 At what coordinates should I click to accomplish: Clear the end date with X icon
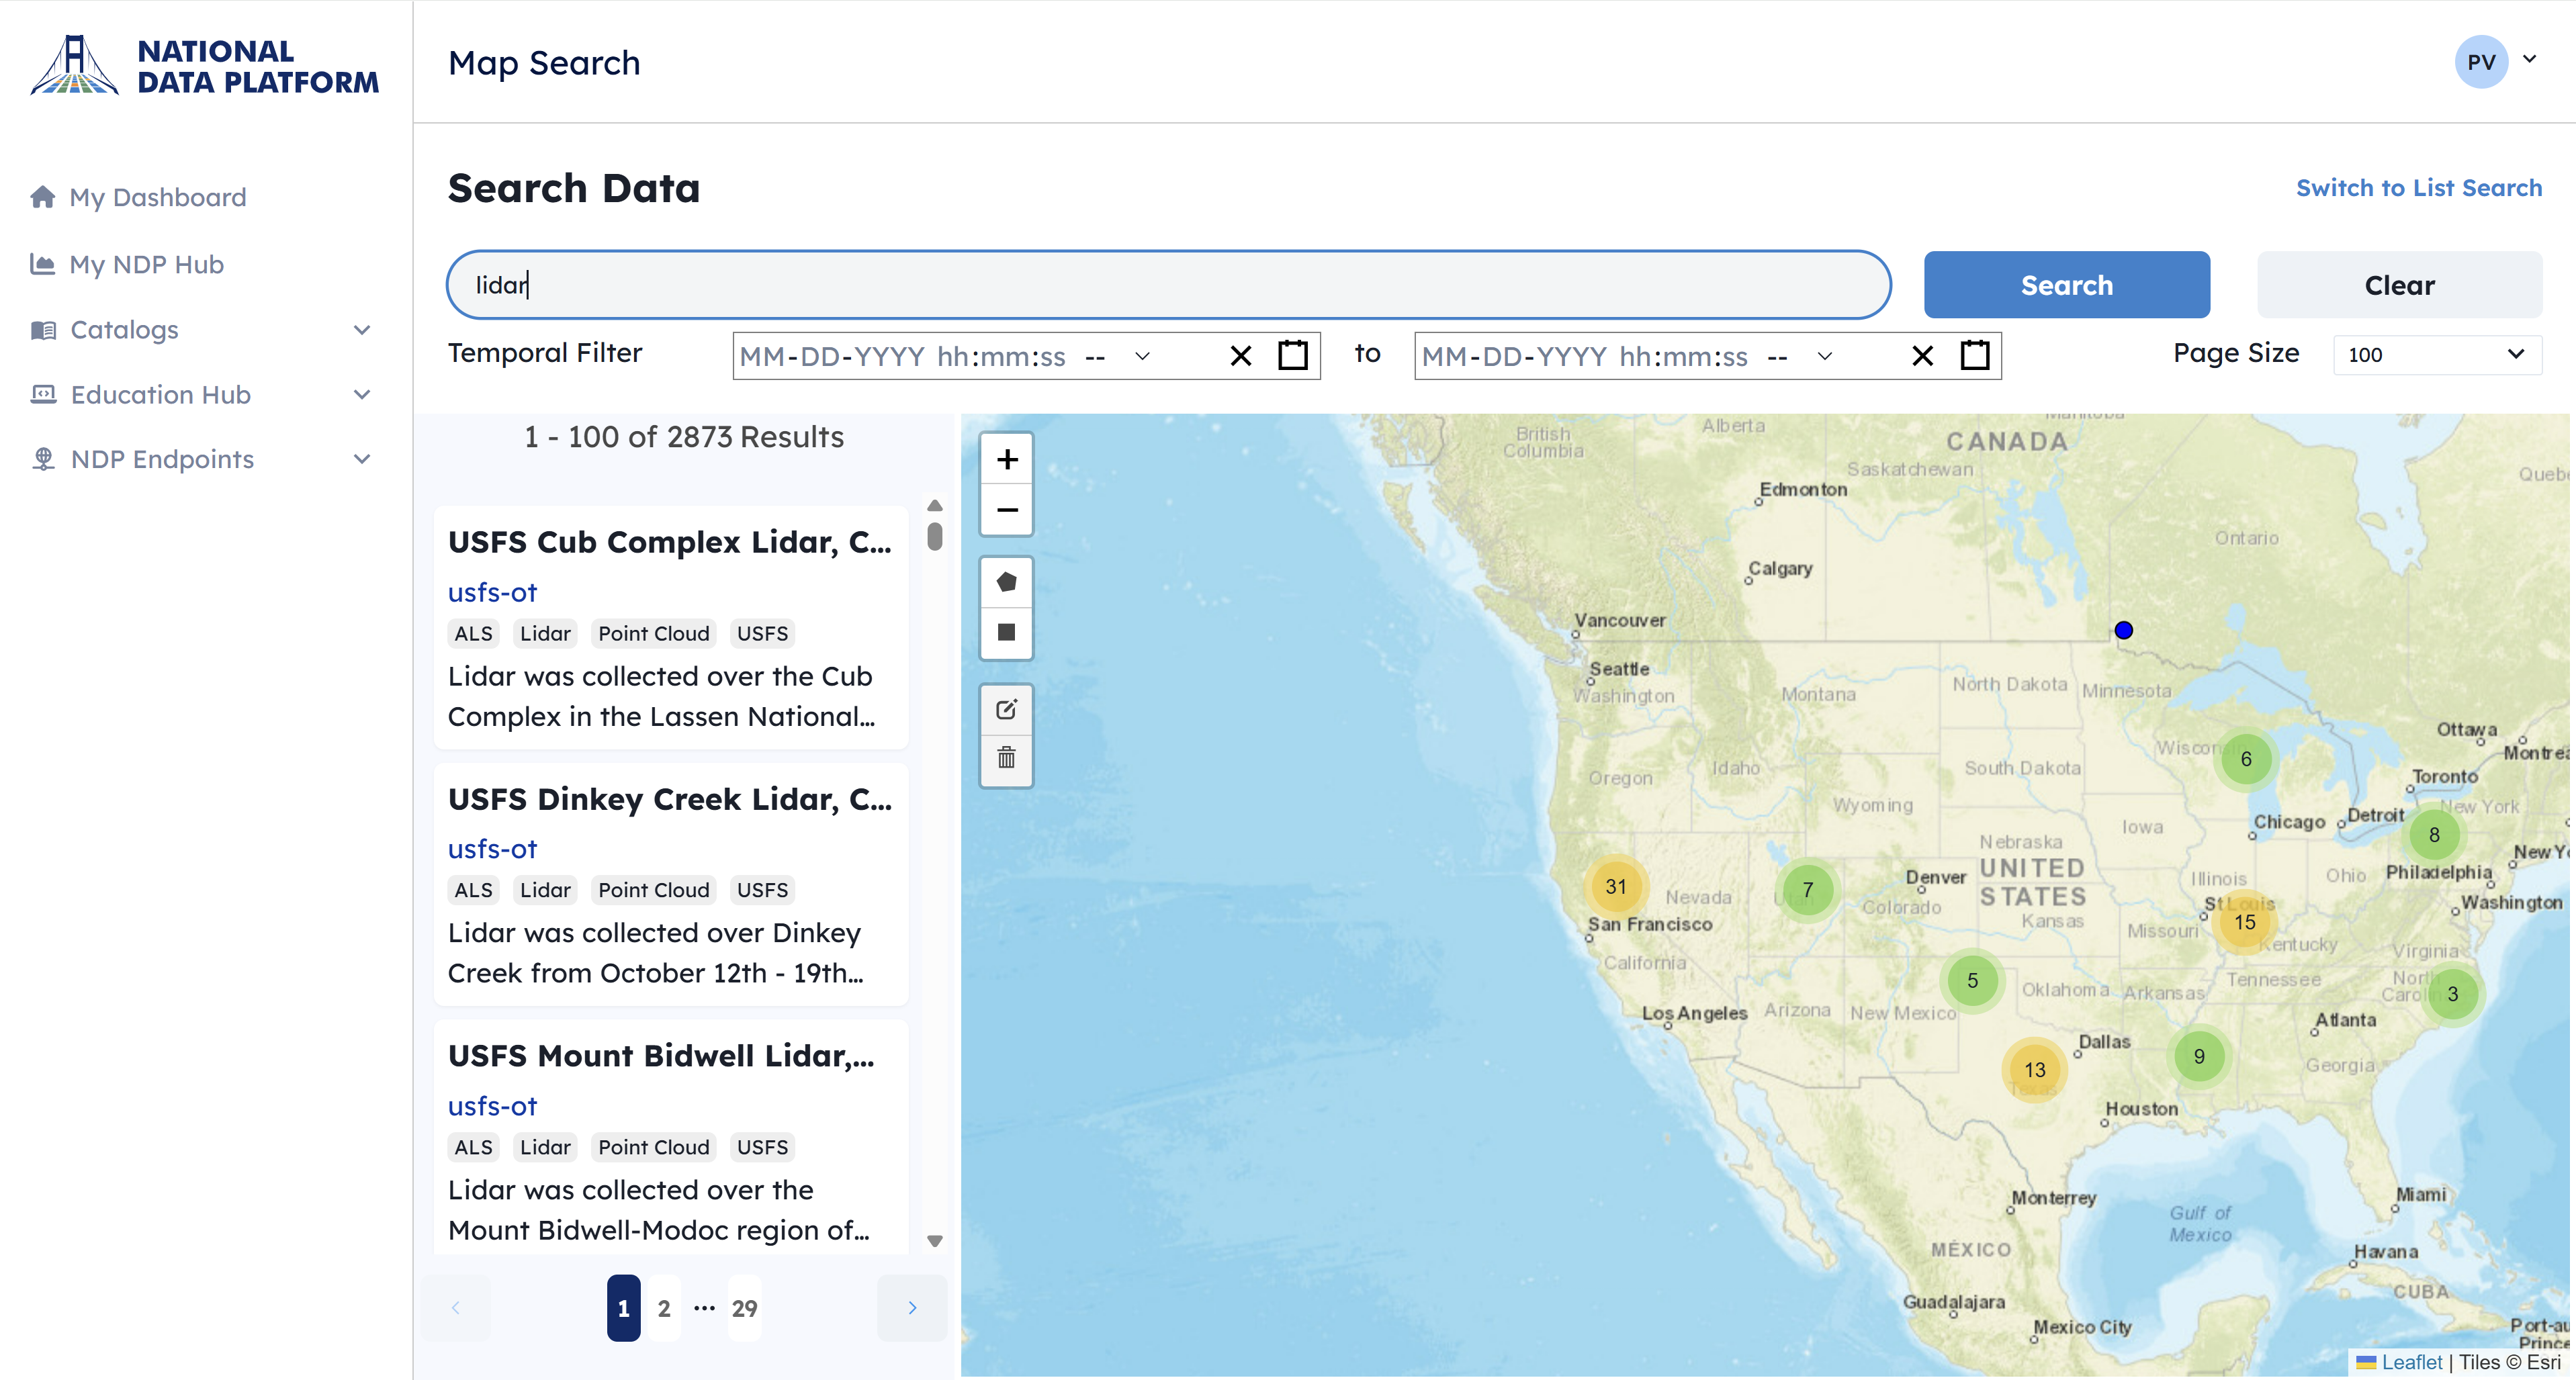pyautogui.click(x=1921, y=356)
